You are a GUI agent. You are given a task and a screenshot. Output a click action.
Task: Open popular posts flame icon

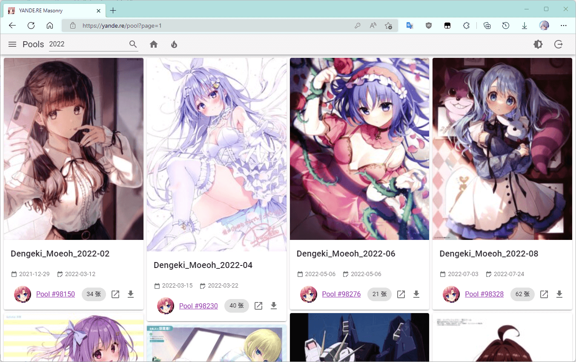tap(174, 44)
